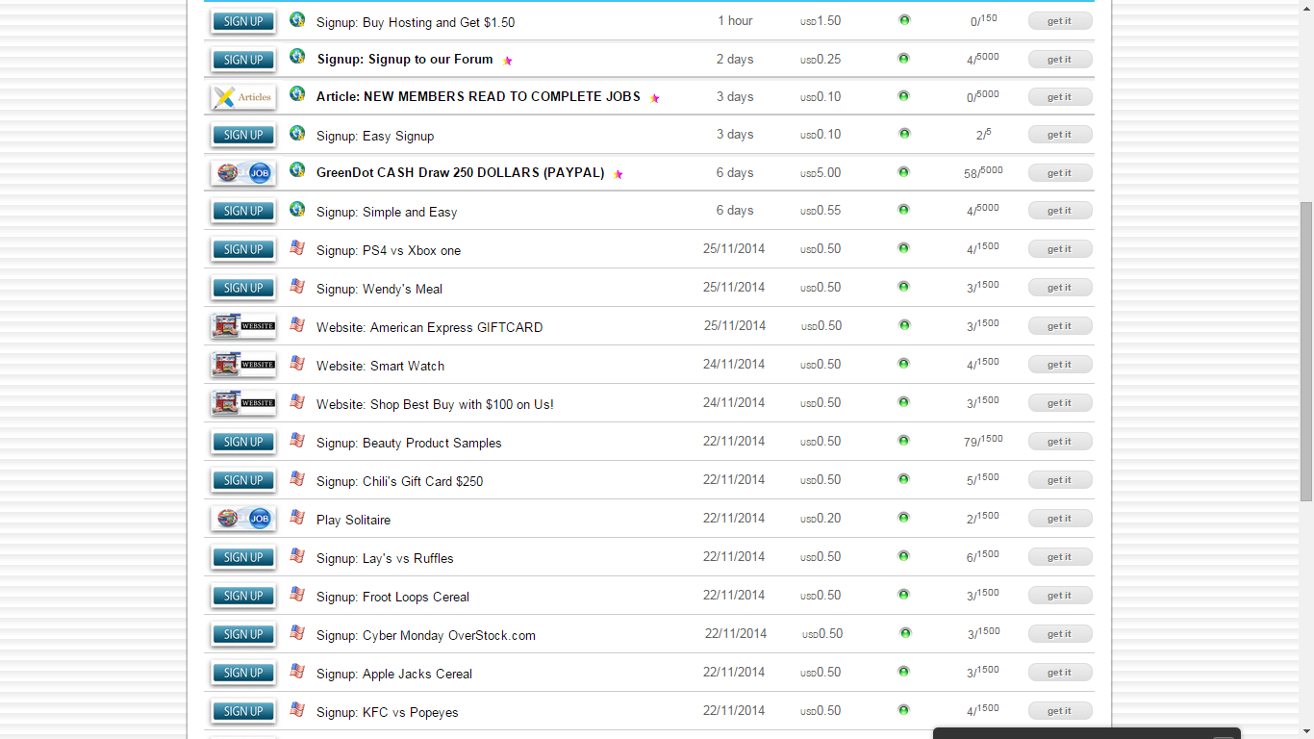Open 'Article: NEW MEMBERS READ TO COMPLETE JOBS'

coord(478,97)
